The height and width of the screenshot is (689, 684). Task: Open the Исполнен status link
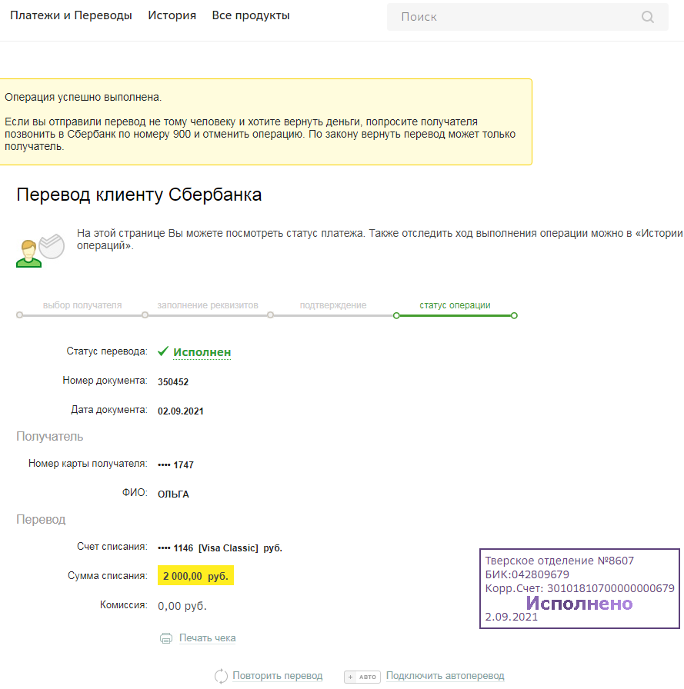coord(202,352)
